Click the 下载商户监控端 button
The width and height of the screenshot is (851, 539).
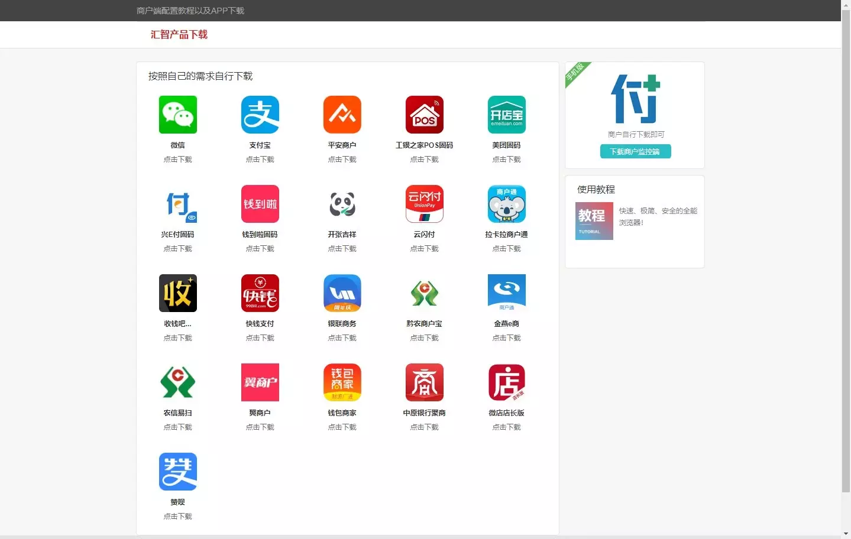(635, 151)
